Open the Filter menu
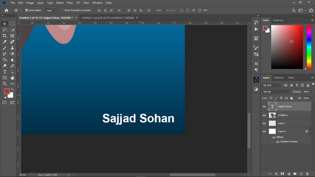 coord(70,3)
